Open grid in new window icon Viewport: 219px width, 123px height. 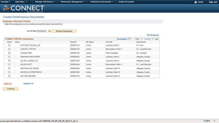(129, 39)
